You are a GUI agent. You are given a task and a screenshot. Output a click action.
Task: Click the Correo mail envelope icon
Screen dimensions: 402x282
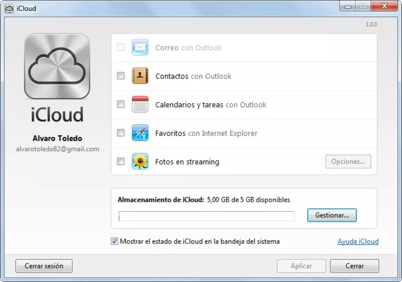pyautogui.click(x=140, y=47)
